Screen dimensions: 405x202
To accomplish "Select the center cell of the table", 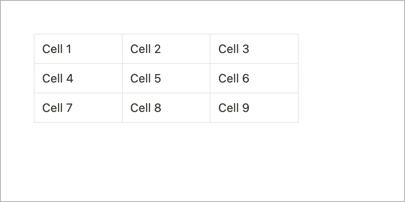I will (x=166, y=78).
